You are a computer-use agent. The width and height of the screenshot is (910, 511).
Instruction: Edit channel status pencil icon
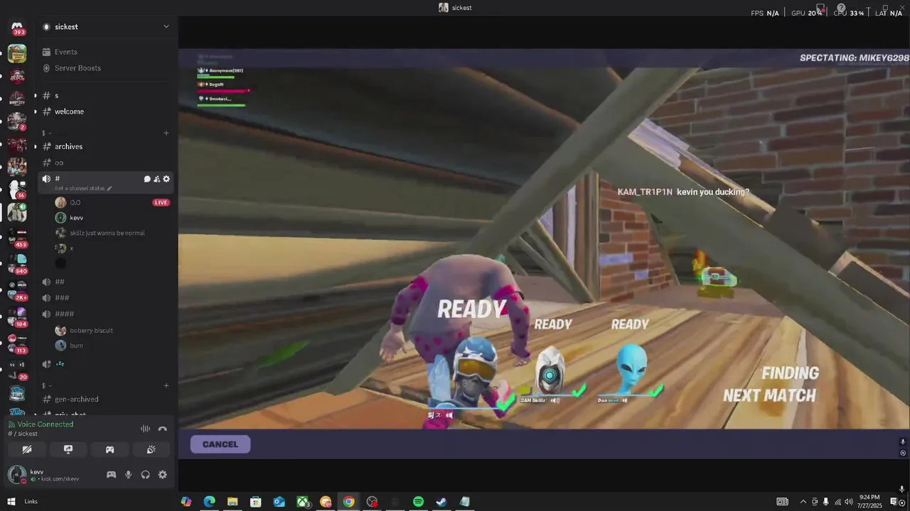click(109, 189)
